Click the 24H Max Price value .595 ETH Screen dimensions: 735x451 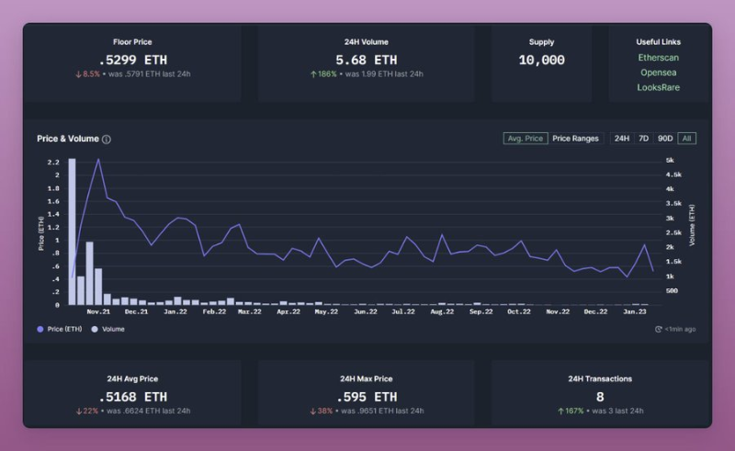[367, 397]
